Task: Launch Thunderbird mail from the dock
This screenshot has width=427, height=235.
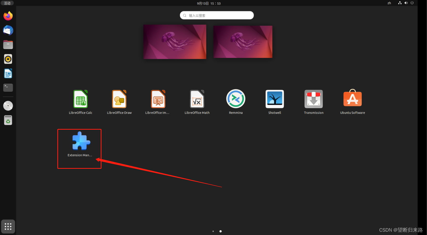Action: tap(8, 30)
